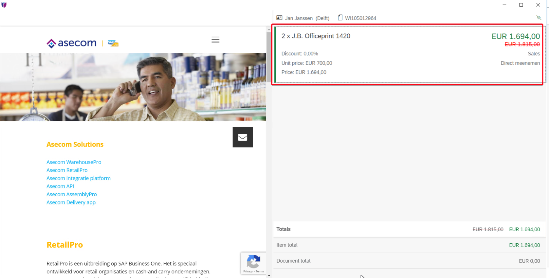Open the Asecom Delivery app link
Viewport: 549px width, 278px height.
point(71,202)
